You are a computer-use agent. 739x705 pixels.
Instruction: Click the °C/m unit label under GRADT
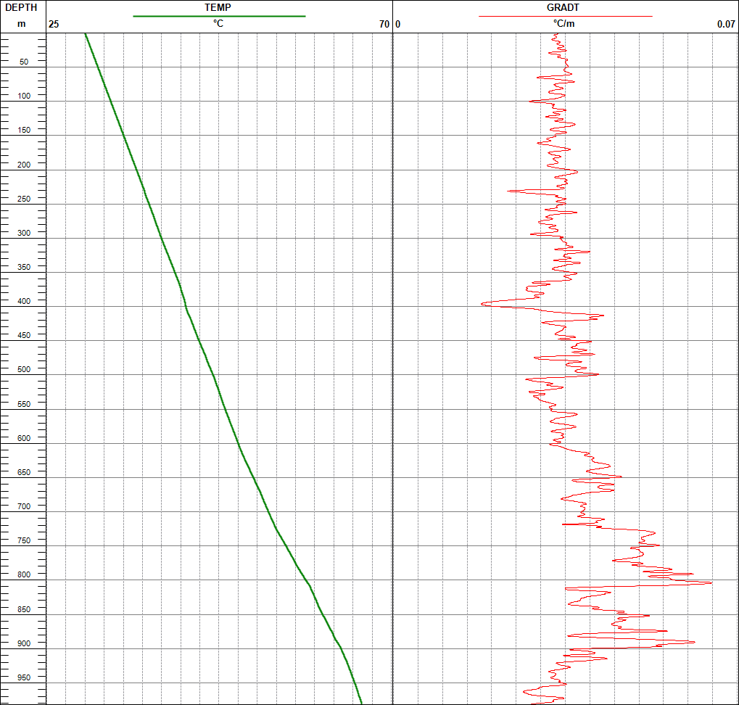(563, 23)
